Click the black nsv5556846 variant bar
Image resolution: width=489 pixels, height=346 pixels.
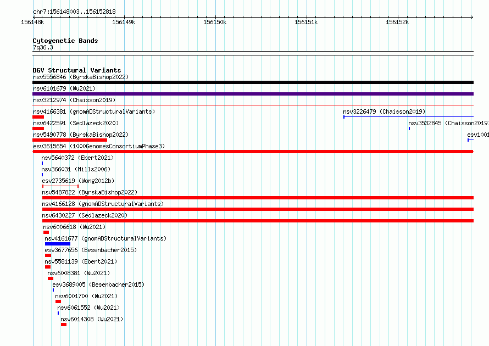253,82
